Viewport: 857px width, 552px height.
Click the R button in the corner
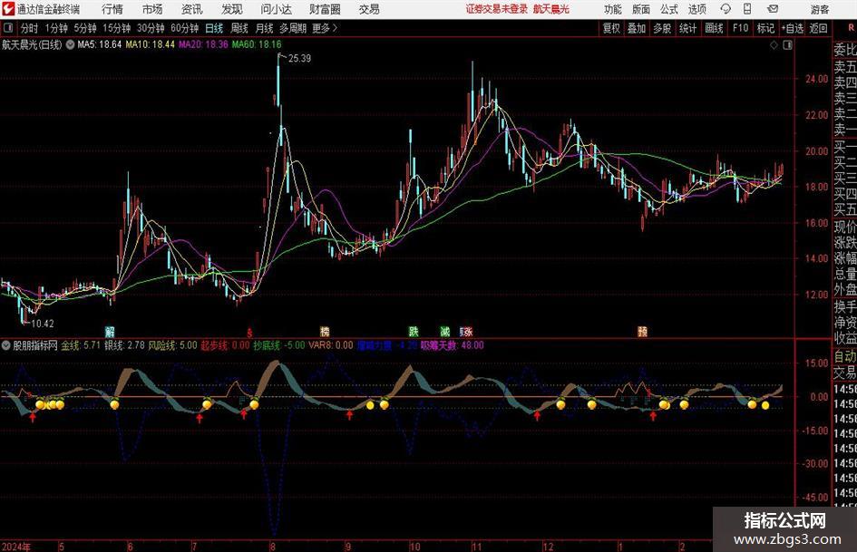(851, 28)
